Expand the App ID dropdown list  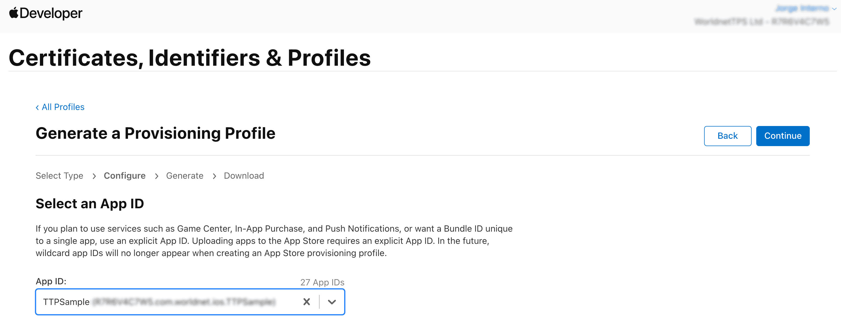pos(332,302)
